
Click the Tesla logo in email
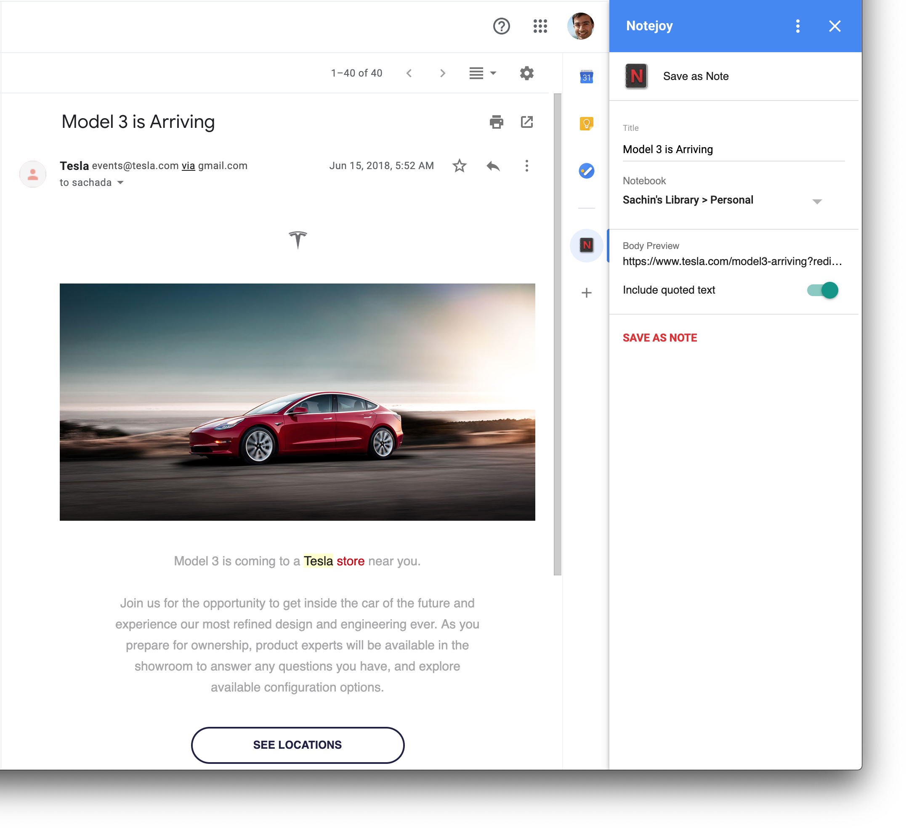tap(298, 239)
